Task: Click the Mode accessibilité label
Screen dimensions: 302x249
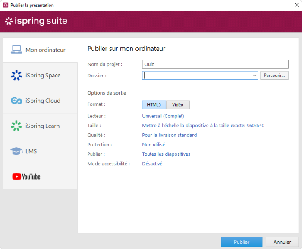Action: [109, 164]
